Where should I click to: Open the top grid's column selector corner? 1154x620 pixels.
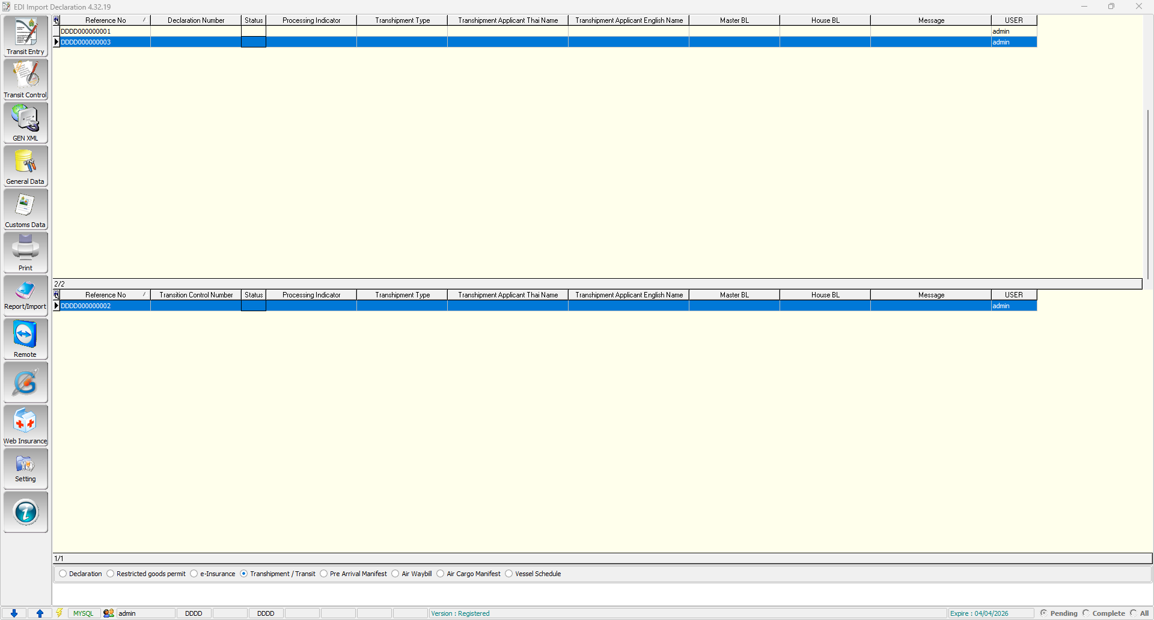click(x=56, y=20)
